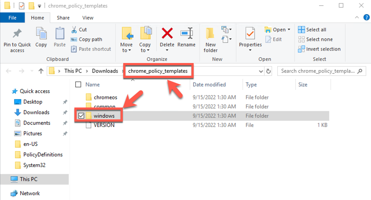Click the search chrome_policy_templates field
The width and height of the screenshot is (371, 200).
pos(320,71)
